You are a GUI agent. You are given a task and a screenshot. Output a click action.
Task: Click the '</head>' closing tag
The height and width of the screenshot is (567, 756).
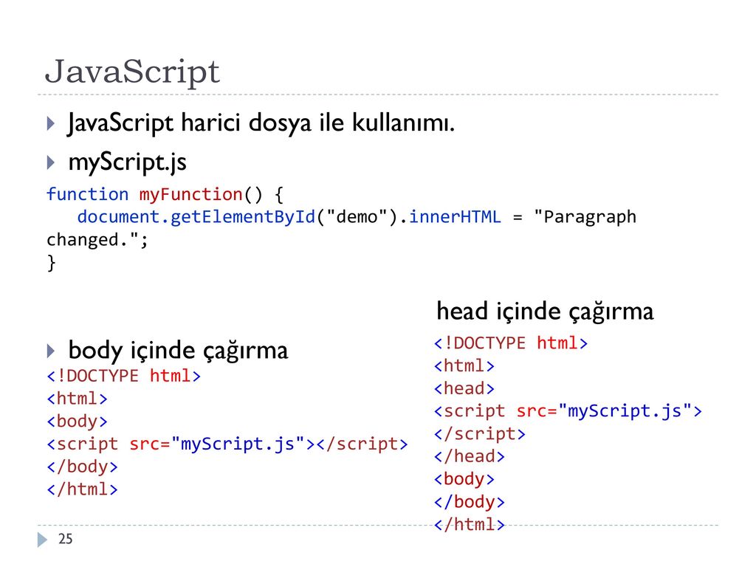coord(469,456)
